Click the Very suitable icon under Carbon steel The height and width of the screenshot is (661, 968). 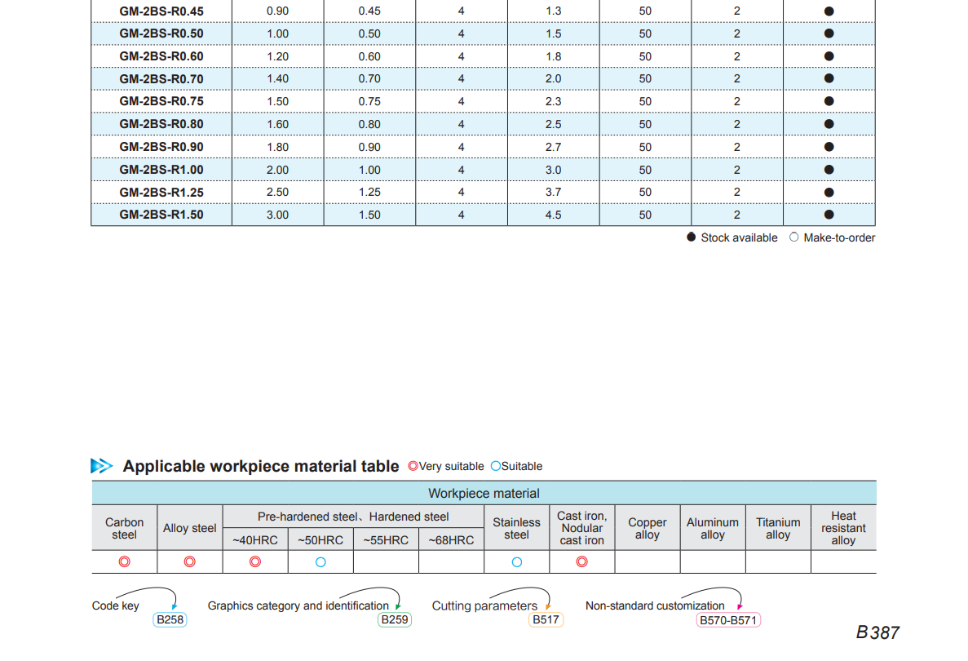(x=124, y=561)
